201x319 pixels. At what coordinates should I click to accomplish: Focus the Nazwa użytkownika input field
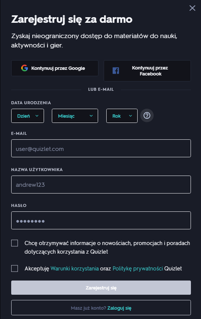pyautogui.click(x=101, y=185)
